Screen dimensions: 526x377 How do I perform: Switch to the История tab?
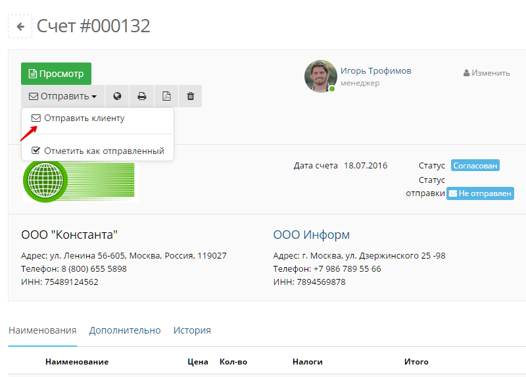point(192,330)
